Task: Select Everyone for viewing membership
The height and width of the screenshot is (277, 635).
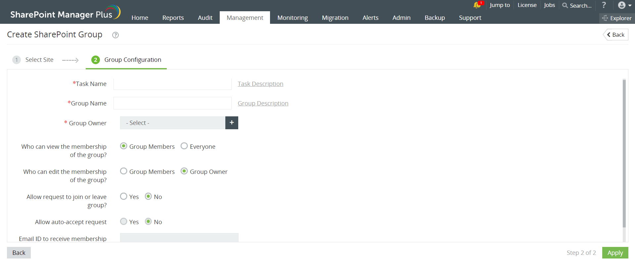Action: [184, 146]
